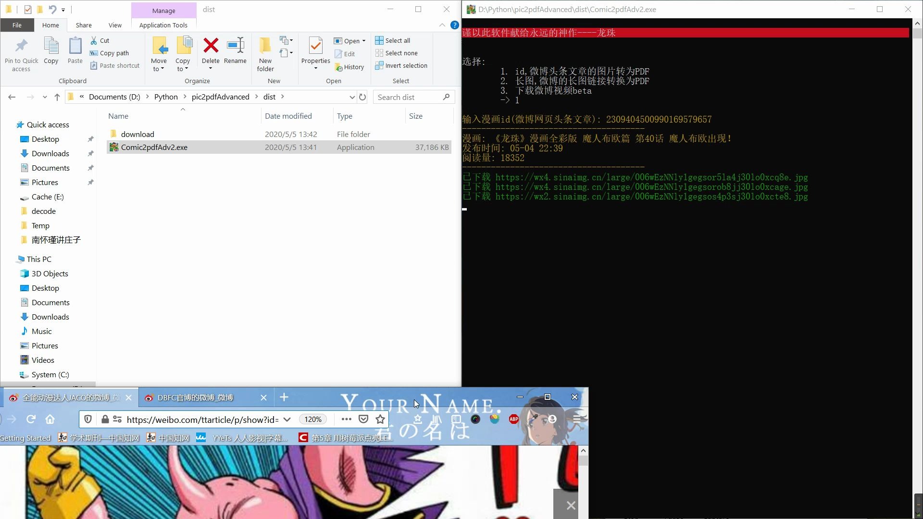Click the 全能动漫达人JACO browser tab
The width and height of the screenshot is (923, 519).
69,397
